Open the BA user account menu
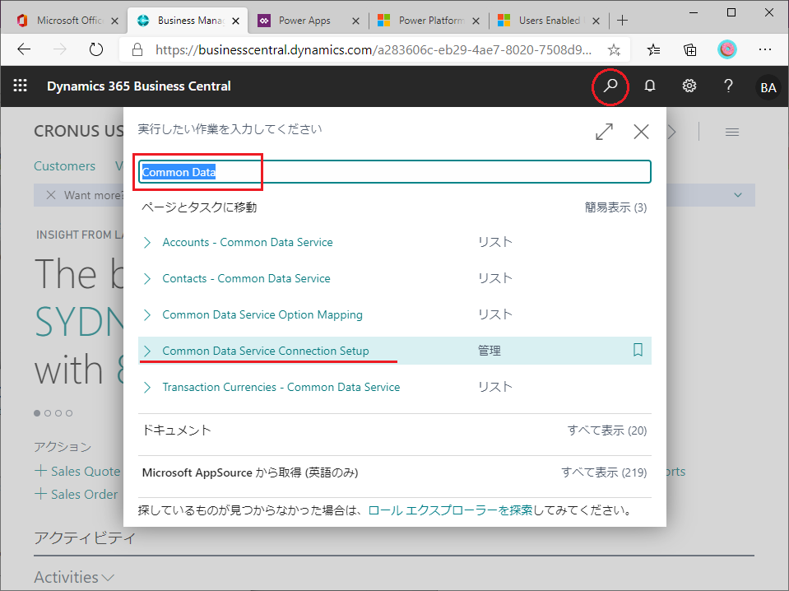The height and width of the screenshot is (591, 789). click(768, 87)
